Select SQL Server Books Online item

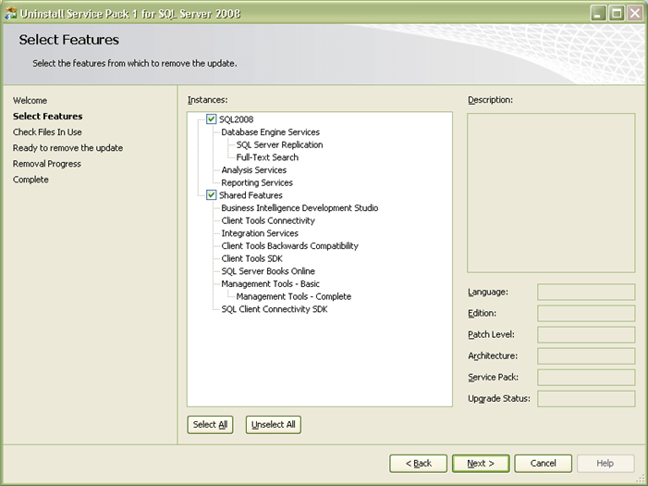click(268, 271)
